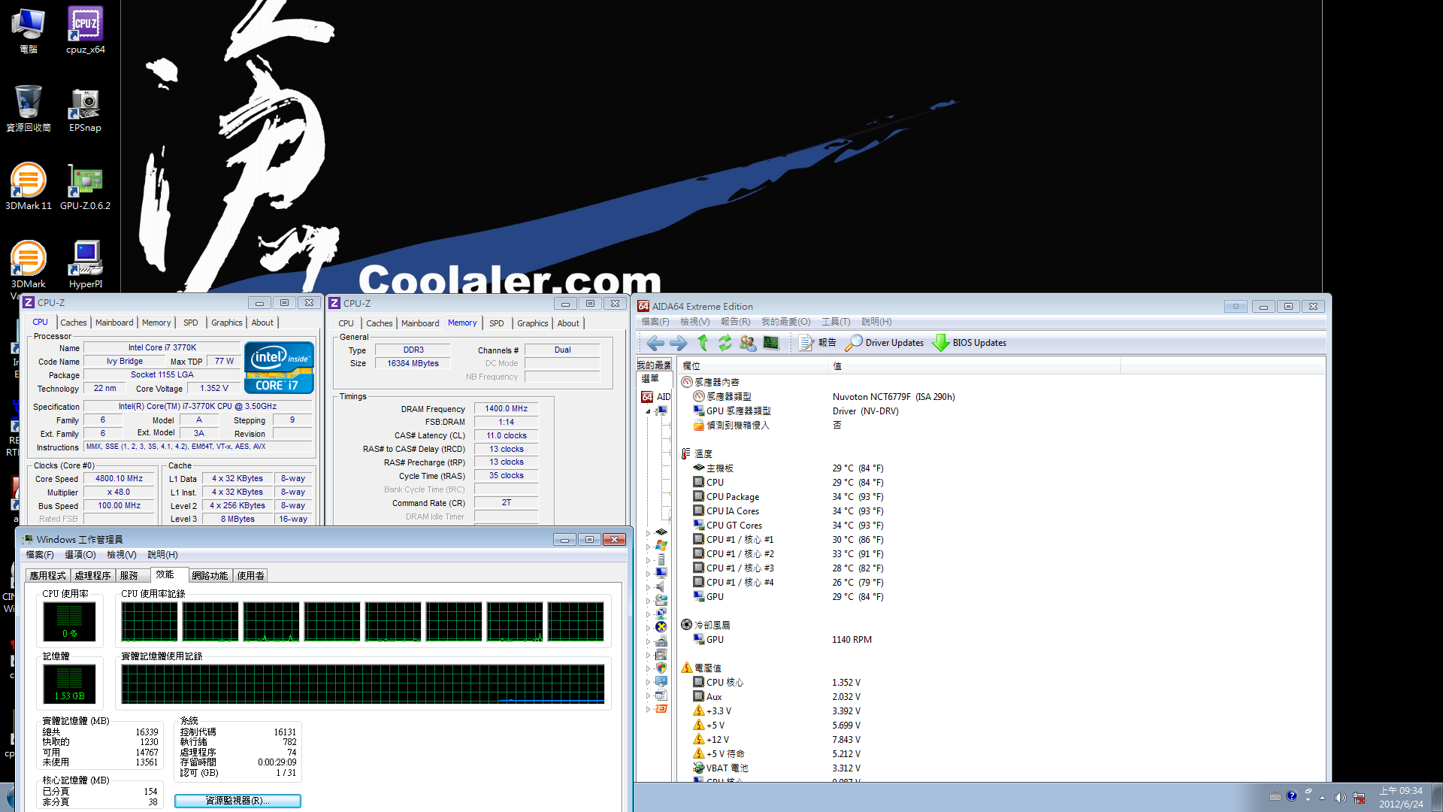Open the cpuz_x64 desktop shortcut
This screenshot has height=812, width=1443.
pos(86,30)
